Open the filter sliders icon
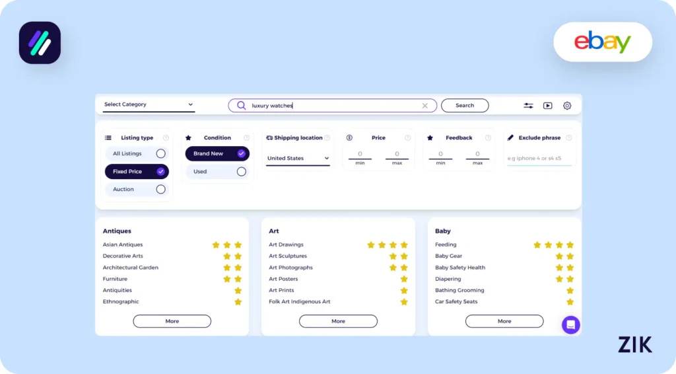676x374 pixels. 528,106
